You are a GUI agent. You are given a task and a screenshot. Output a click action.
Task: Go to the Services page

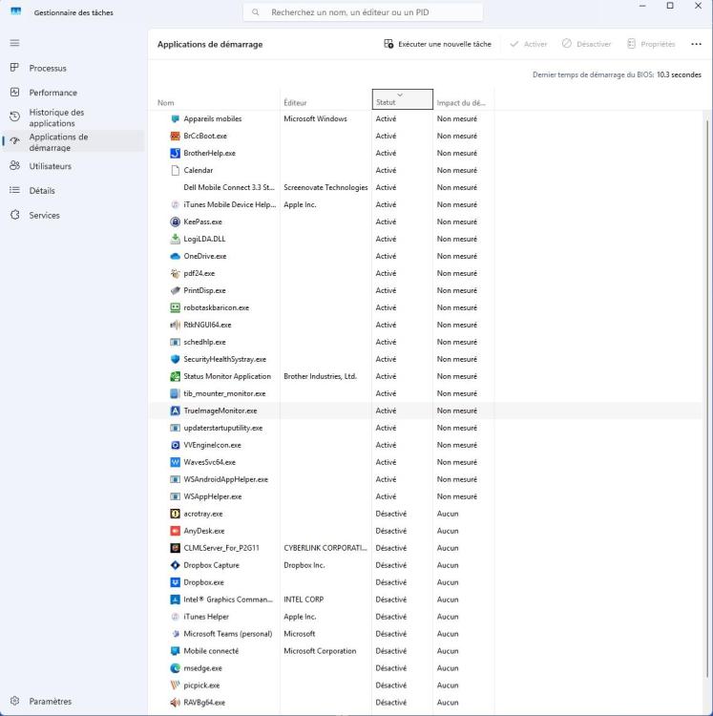click(x=44, y=216)
